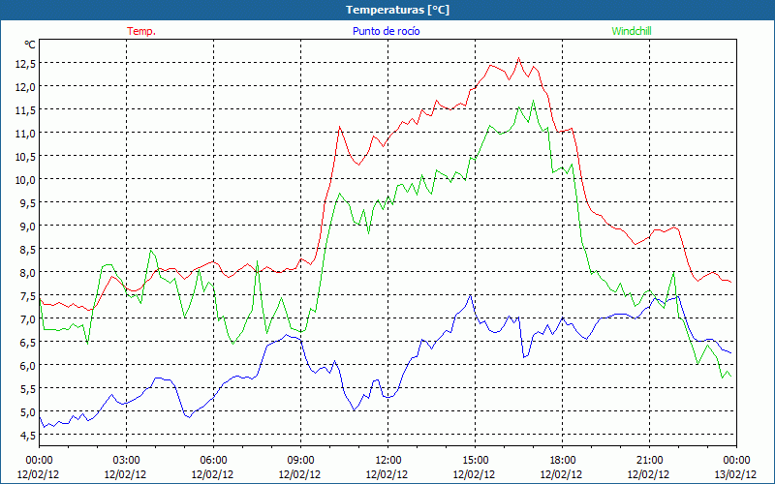Click the 00:00 12/02/12 time label

click(x=39, y=468)
